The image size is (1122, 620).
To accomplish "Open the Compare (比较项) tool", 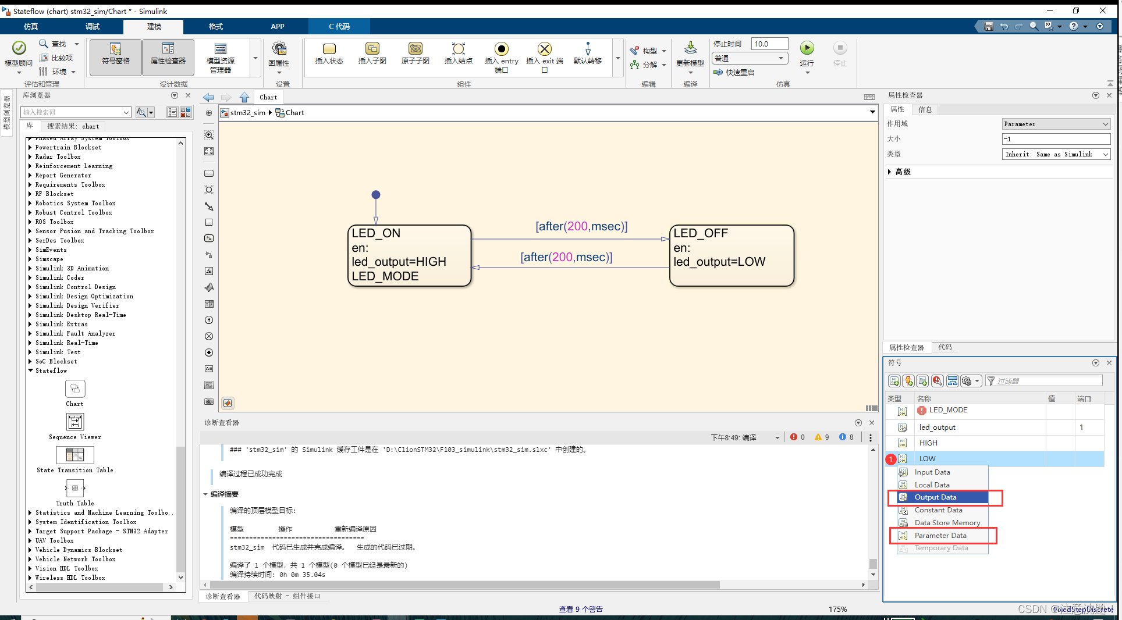I will coord(56,58).
